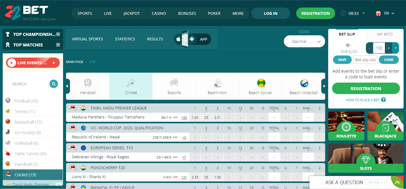This screenshot has height=189, width=406.
Task: Click the help question mark icon
Action: [x=383, y=100]
